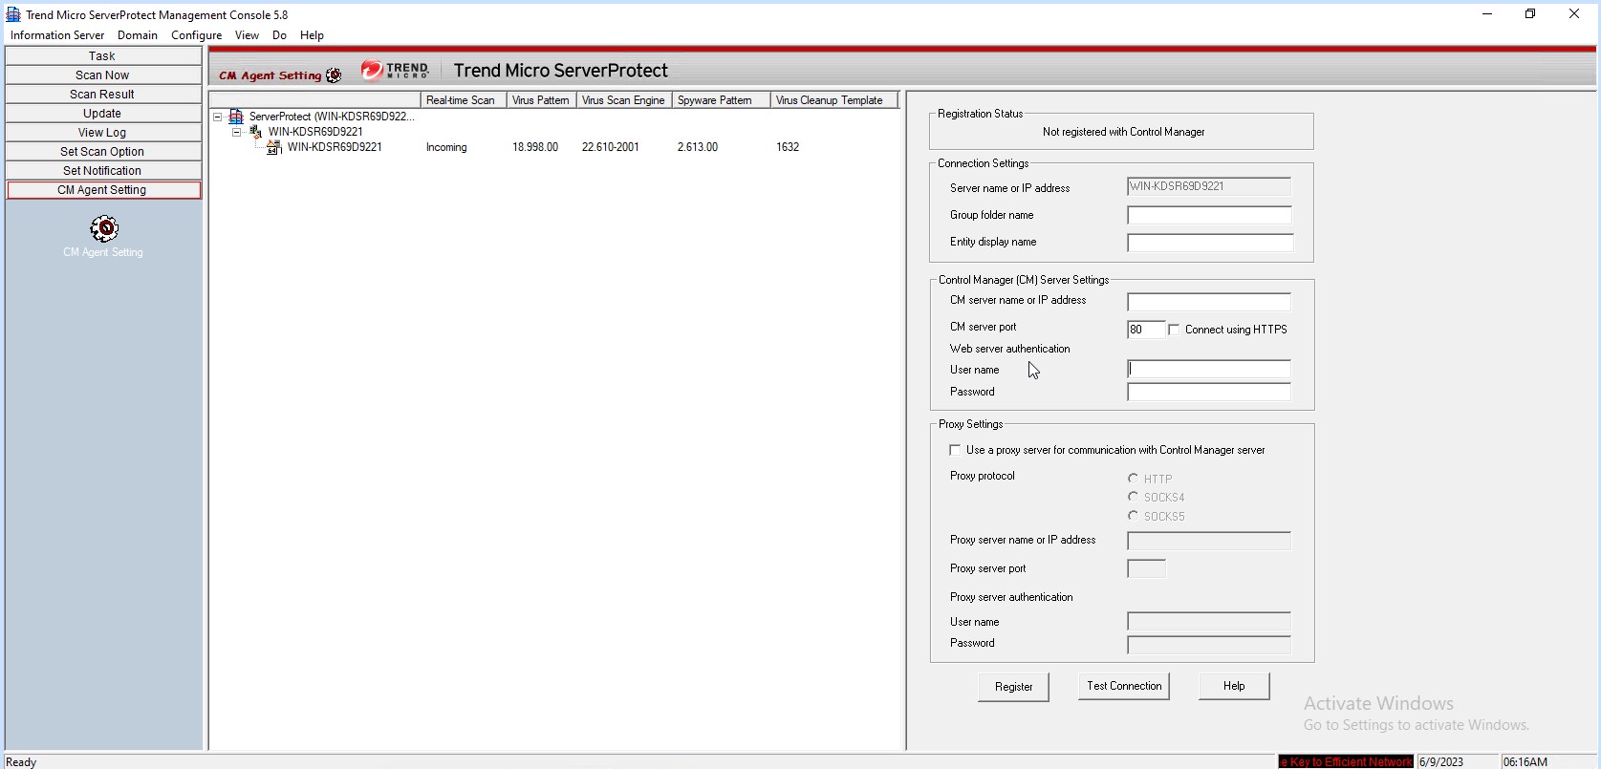This screenshot has height=769, width=1601.
Task: Click the app icon in title bar
Action: click(x=13, y=14)
